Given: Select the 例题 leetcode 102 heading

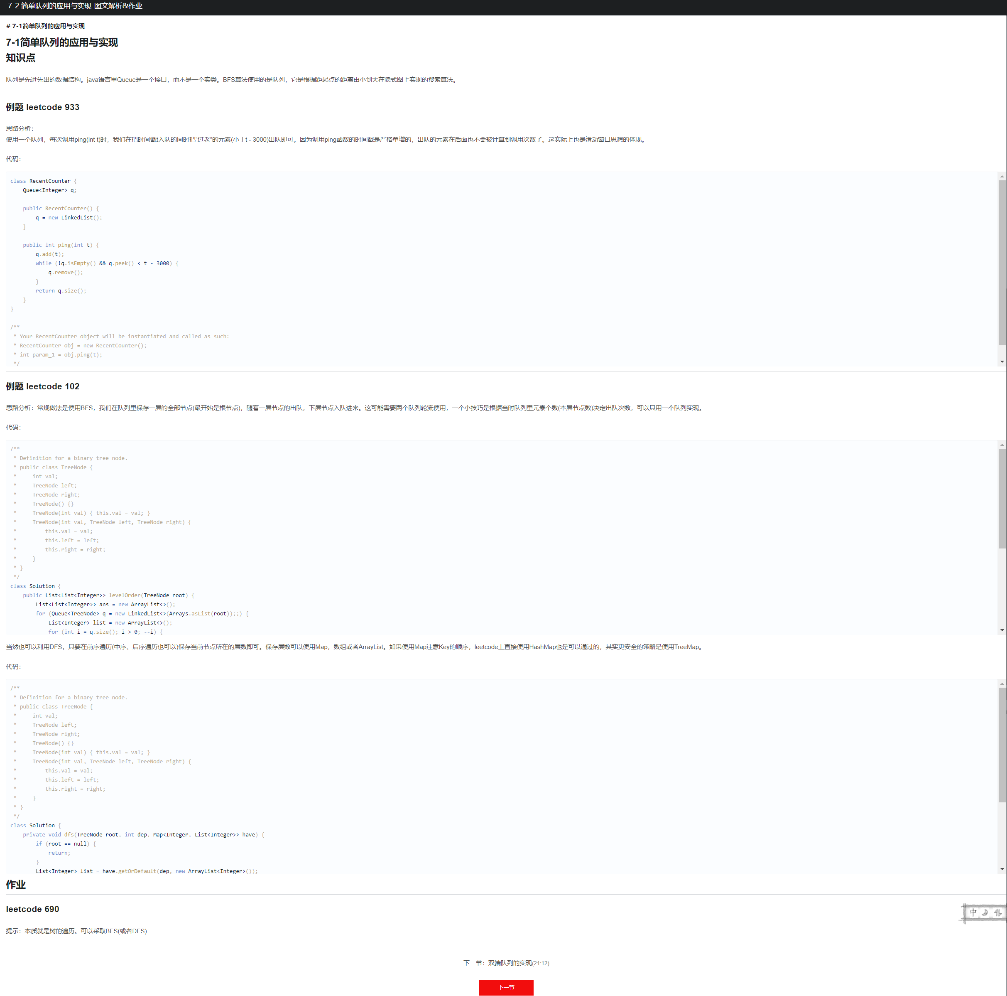Looking at the screenshot, I should [x=43, y=386].
